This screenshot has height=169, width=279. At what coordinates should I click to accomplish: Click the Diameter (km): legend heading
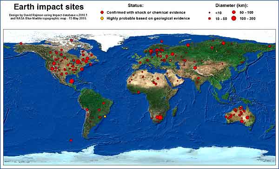click(232, 6)
